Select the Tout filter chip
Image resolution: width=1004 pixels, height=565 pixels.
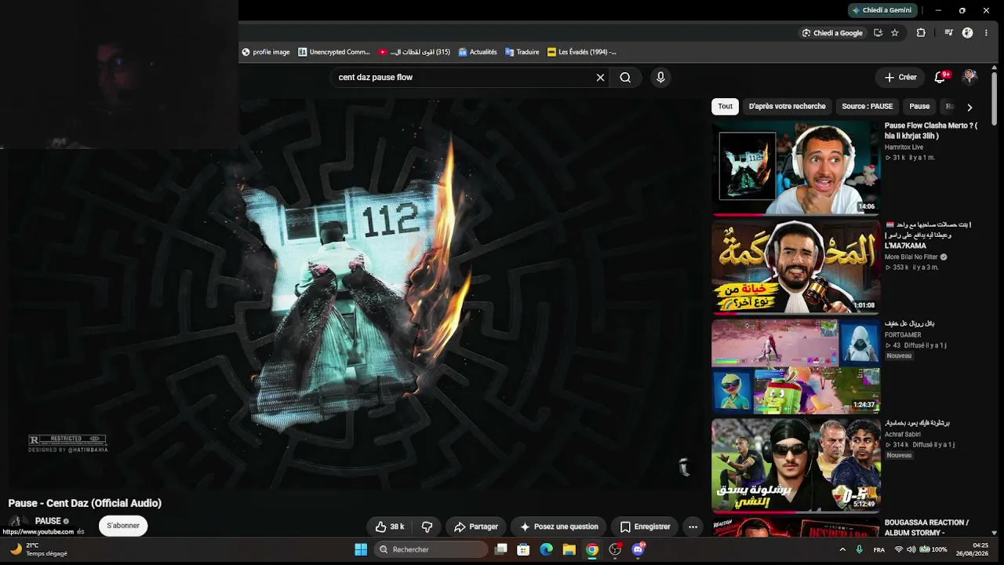[725, 107]
